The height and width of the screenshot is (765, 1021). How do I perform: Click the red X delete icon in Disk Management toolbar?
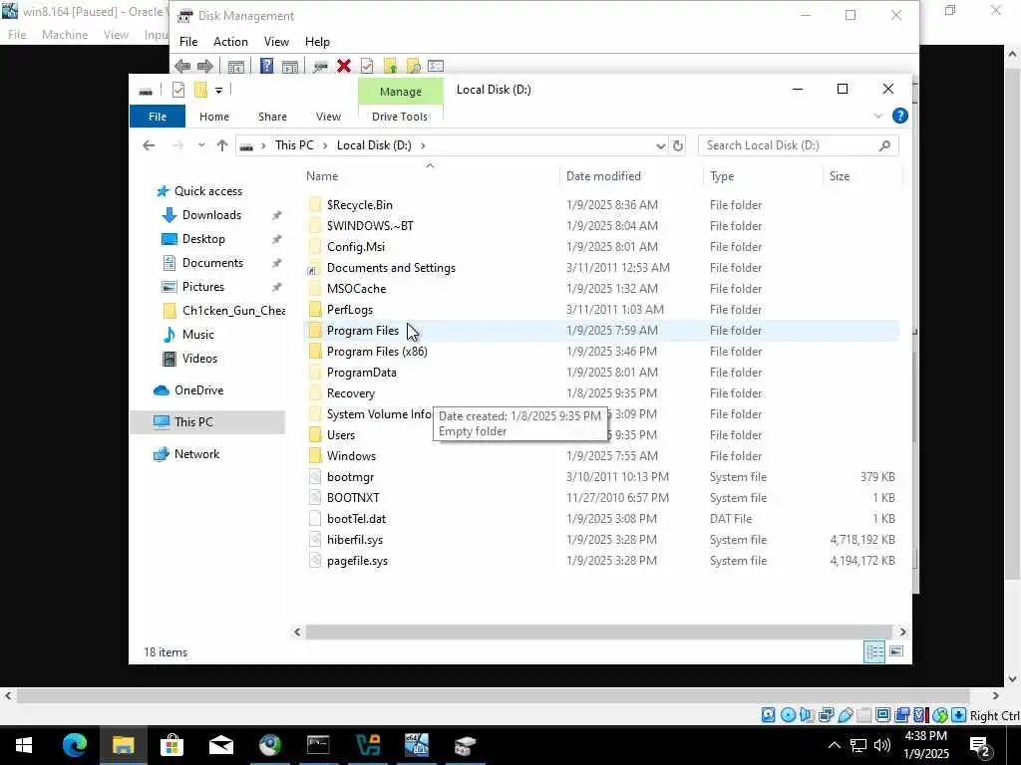pos(344,66)
